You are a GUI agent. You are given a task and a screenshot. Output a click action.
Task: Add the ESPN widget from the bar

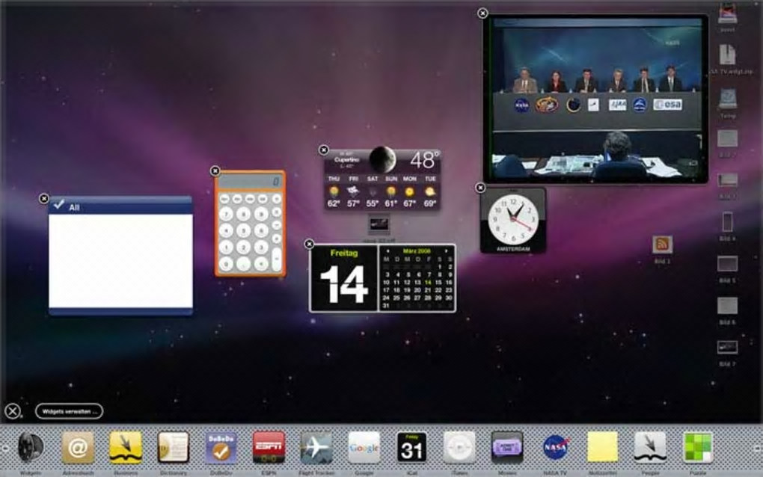point(269,447)
